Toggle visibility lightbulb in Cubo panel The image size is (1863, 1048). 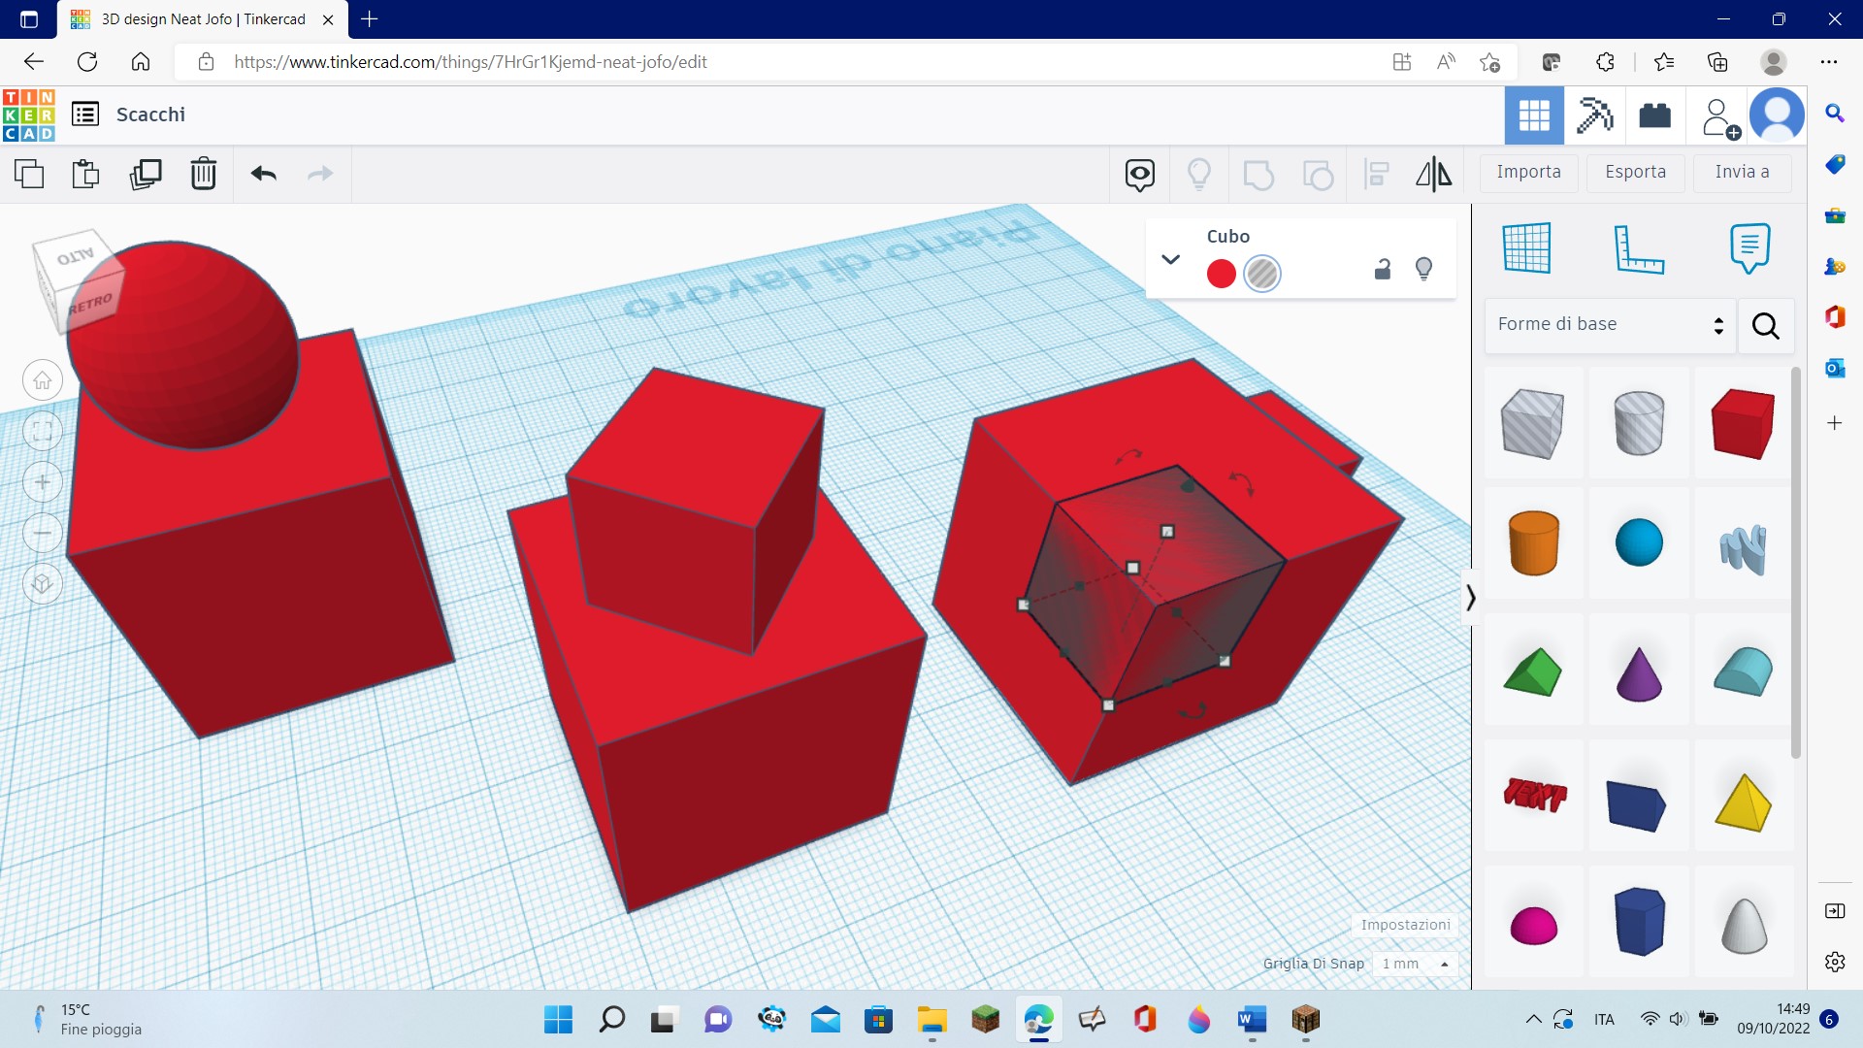[1423, 269]
